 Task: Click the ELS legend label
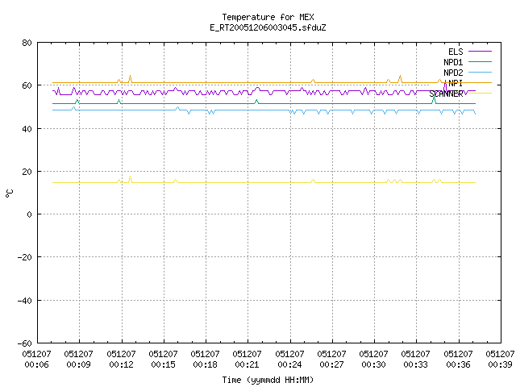[x=456, y=52]
